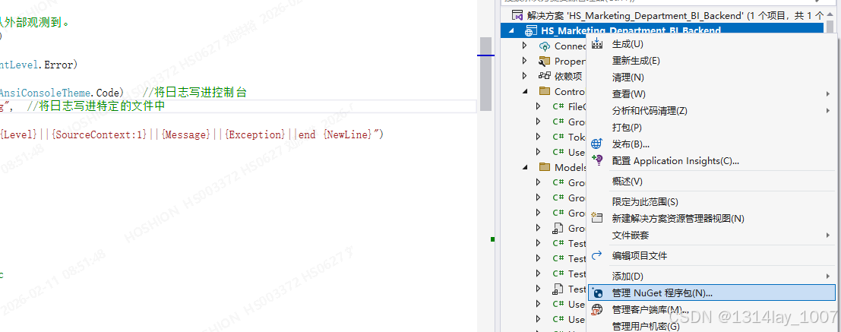Click the C# icon of the Tok file

point(558,137)
